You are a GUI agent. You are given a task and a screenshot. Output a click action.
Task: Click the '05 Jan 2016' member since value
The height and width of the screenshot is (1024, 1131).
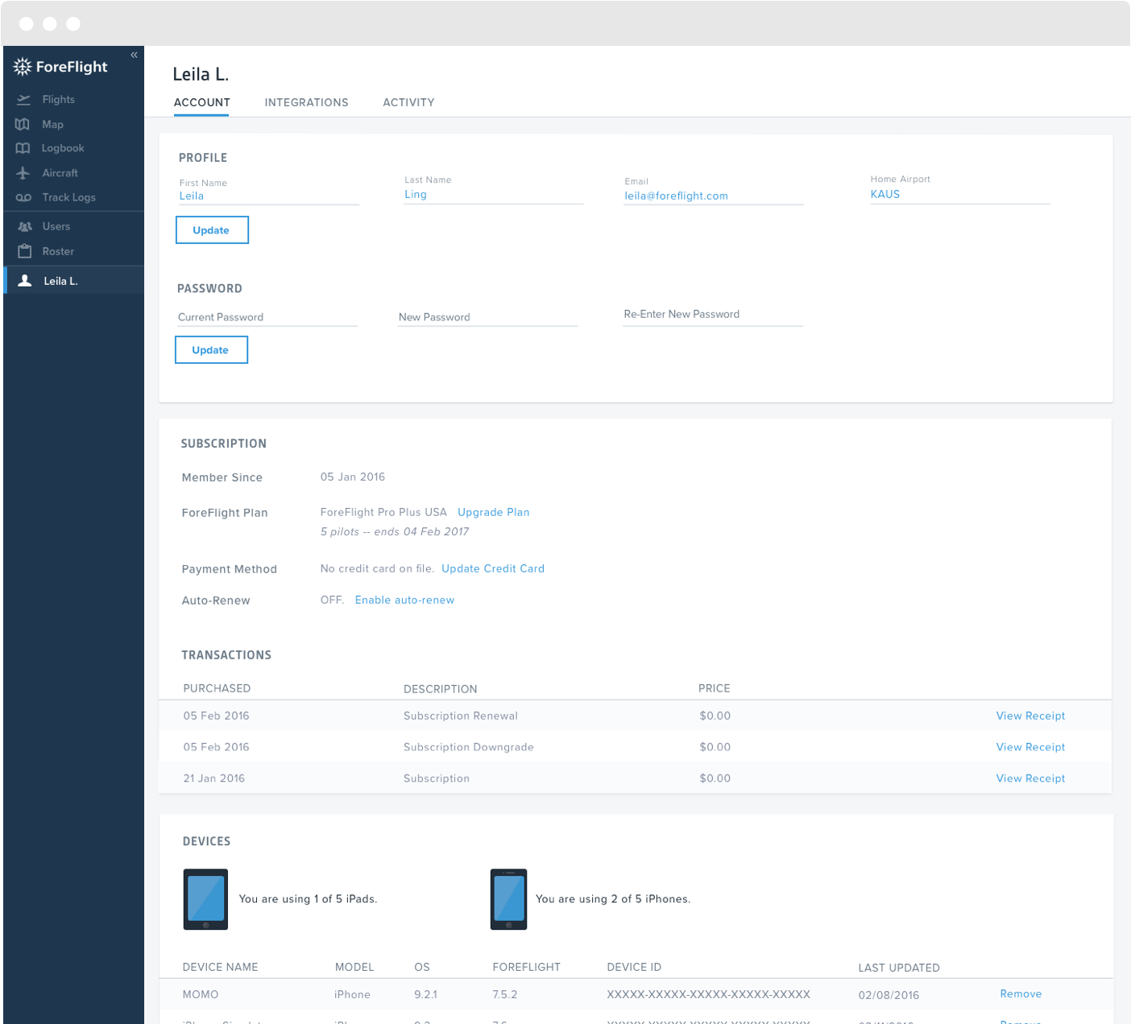(x=353, y=477)
